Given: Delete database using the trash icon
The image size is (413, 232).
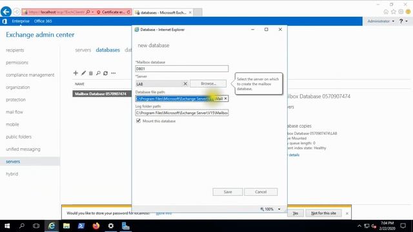Looking at the screenshot, I should [x=90, y=73].
